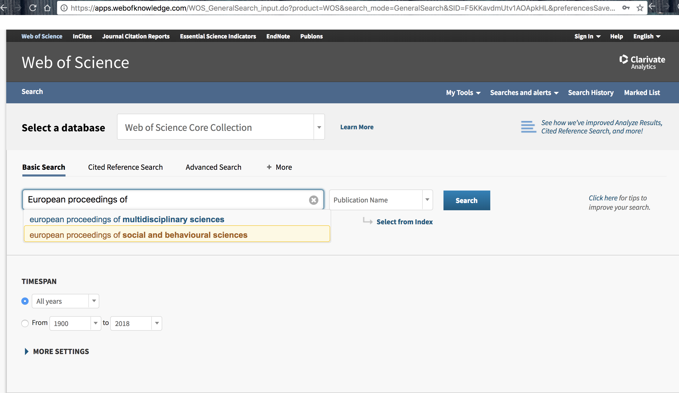Open the database selection dropdown
679x393 pixels.
click(319, 127)
